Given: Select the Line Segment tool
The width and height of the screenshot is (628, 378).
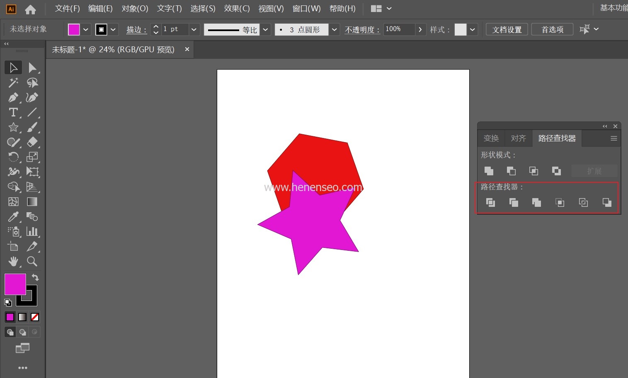Looking at the screenshot, I should 32,112.
